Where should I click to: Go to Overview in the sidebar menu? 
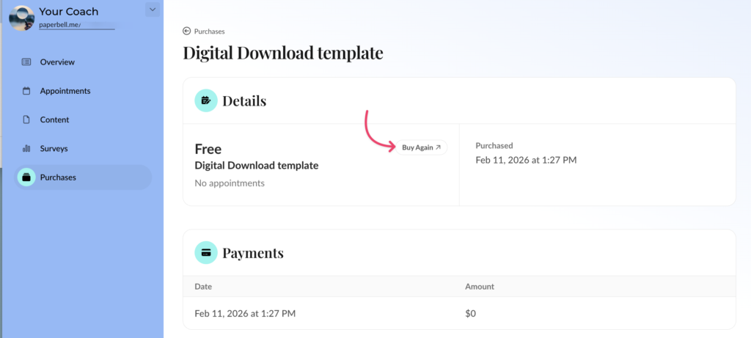57,62
